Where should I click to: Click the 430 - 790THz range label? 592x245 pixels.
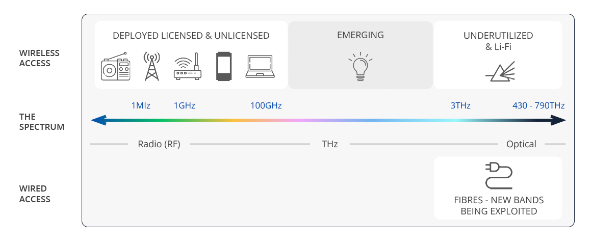tap(538, 106)
